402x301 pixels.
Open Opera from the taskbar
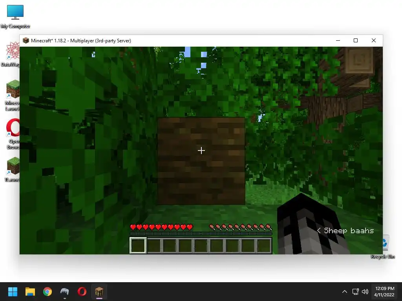point(82,292)
